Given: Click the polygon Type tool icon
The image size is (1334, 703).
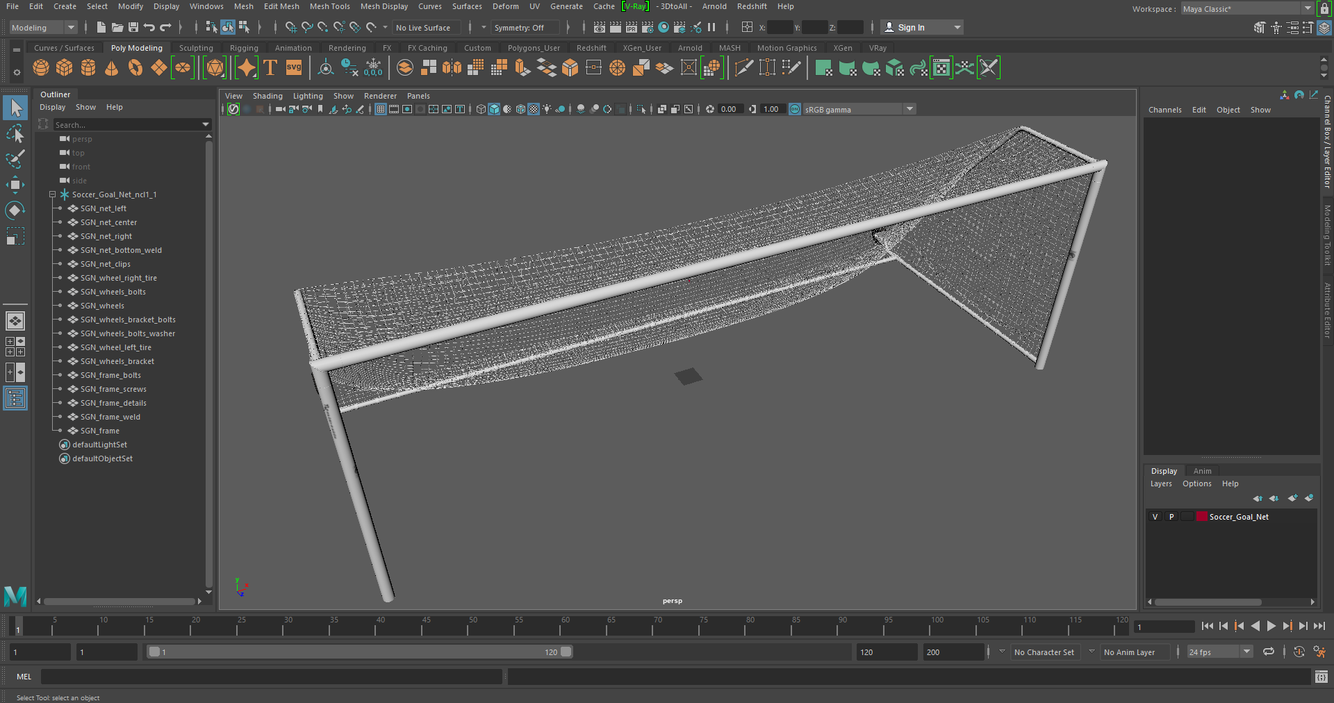Looking at the screenshot, I should point(270,68).
